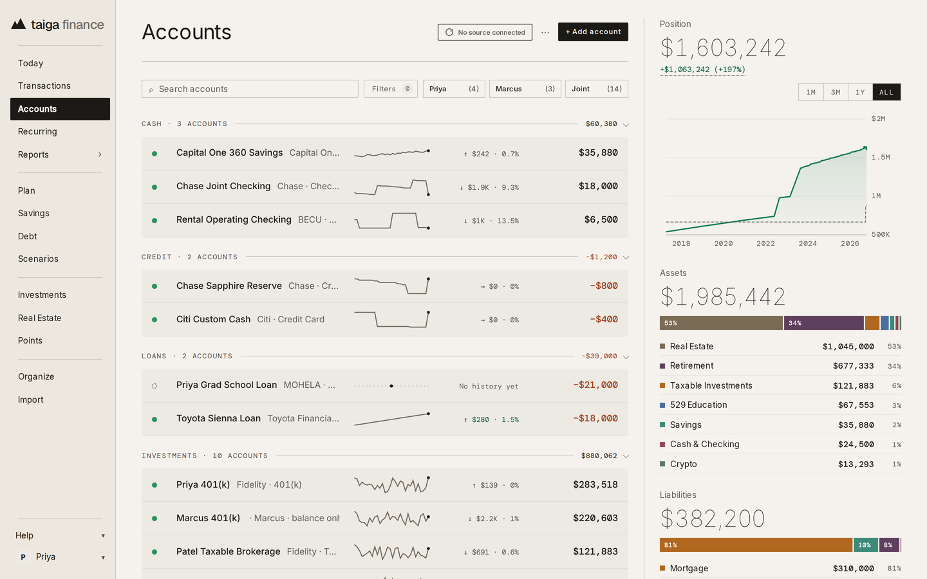
Task: Toggle the Joint owner filter
Action: click(x=597, y=89)
